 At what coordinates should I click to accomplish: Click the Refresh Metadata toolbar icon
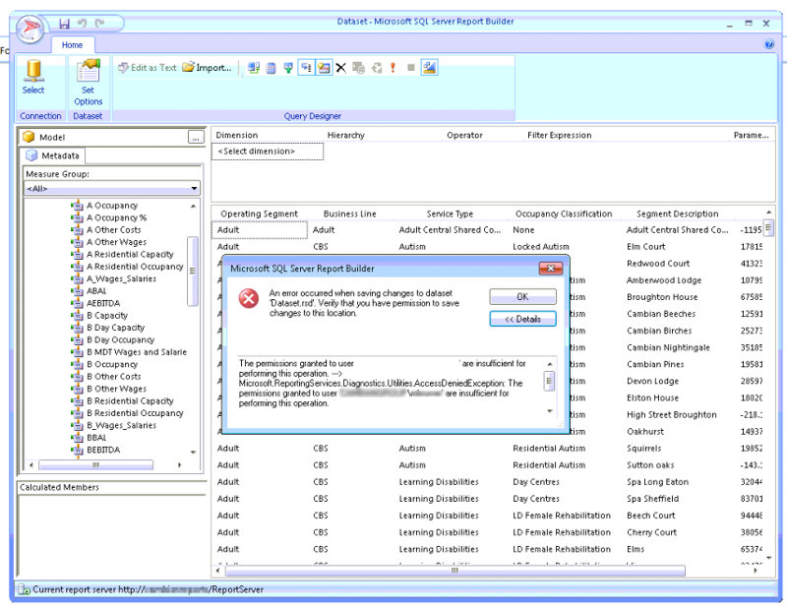tap(254, 67)
